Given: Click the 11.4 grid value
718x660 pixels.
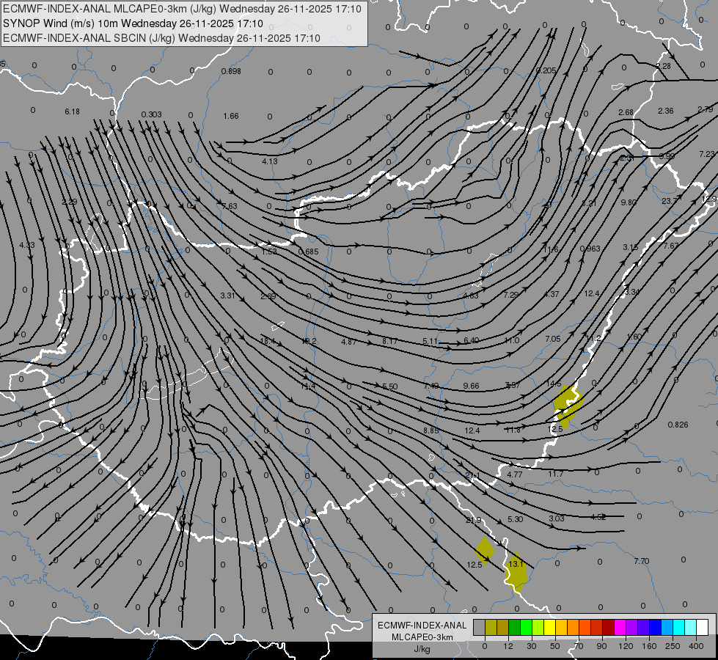Looking at the screenshot, I should pyautogui.click(x=308, y=386).
